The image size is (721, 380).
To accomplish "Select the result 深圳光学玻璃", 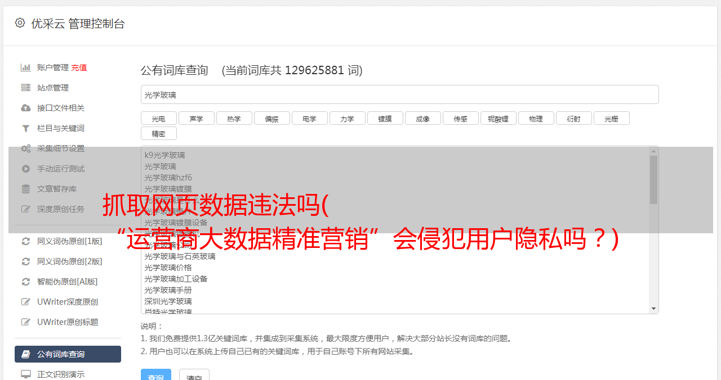I will point(168,301).
